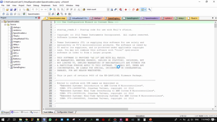Viewport: 217px width, 122px height.
Task: Show the Functions panel tab
Action: pyautogui.click(x=25, y=112)
